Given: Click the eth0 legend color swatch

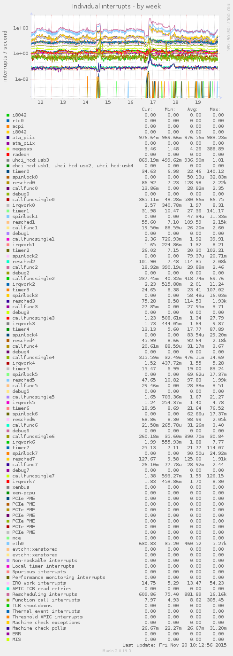Looking at the screenshot, I should [8, 544].
